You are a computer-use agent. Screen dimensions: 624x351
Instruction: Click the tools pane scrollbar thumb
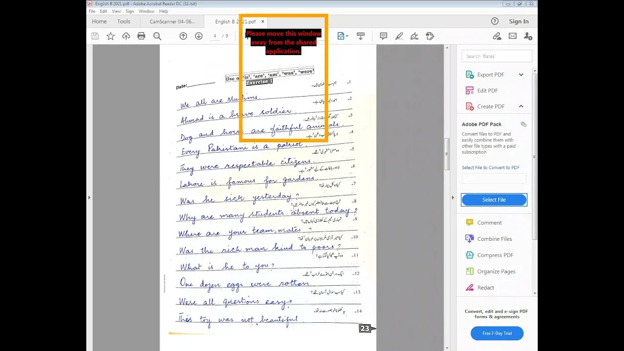[x=535, y=156]
